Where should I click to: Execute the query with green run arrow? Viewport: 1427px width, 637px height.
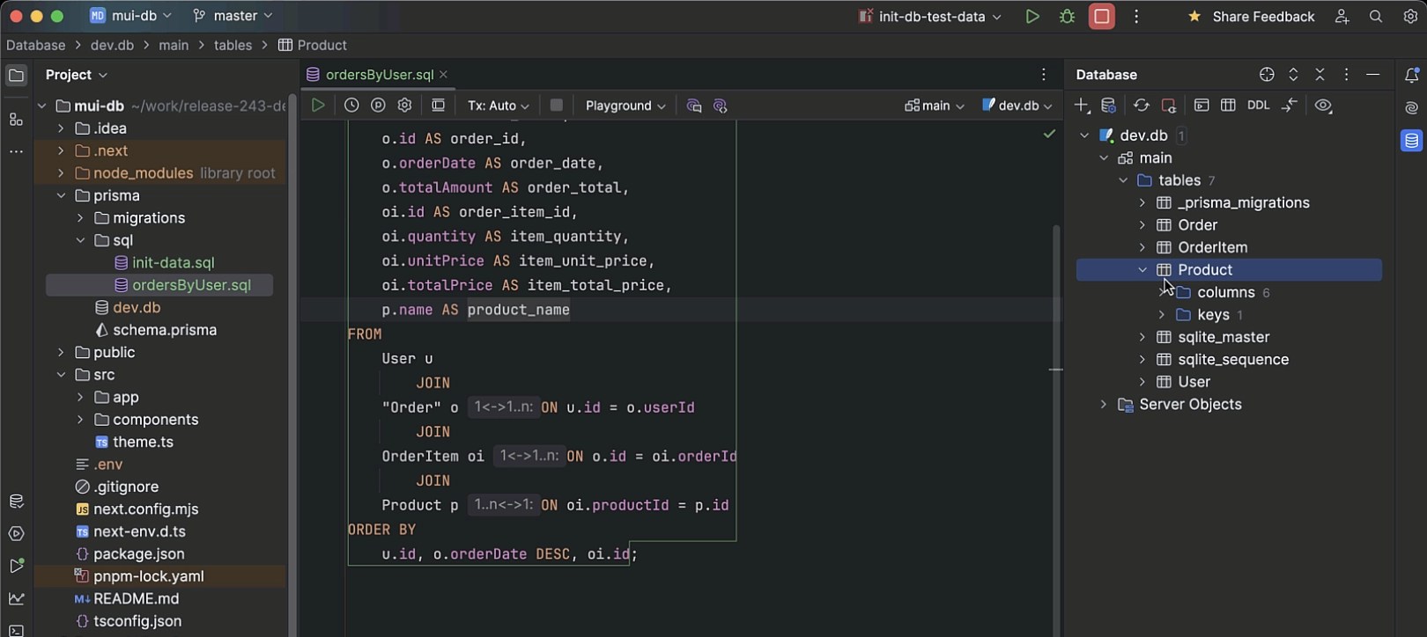click(x=318, y=106)
